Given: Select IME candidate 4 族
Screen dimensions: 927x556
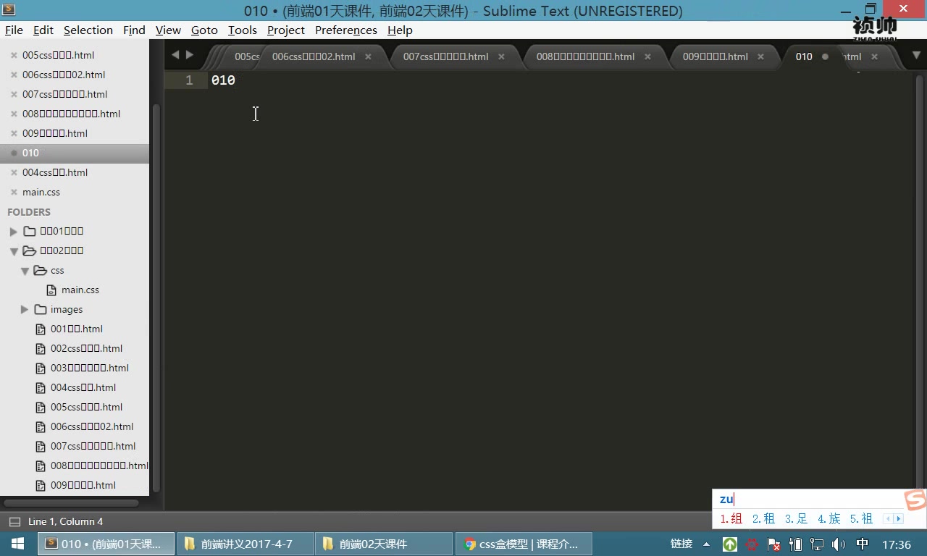Looking at the screenshot, I should coord(829,518).
